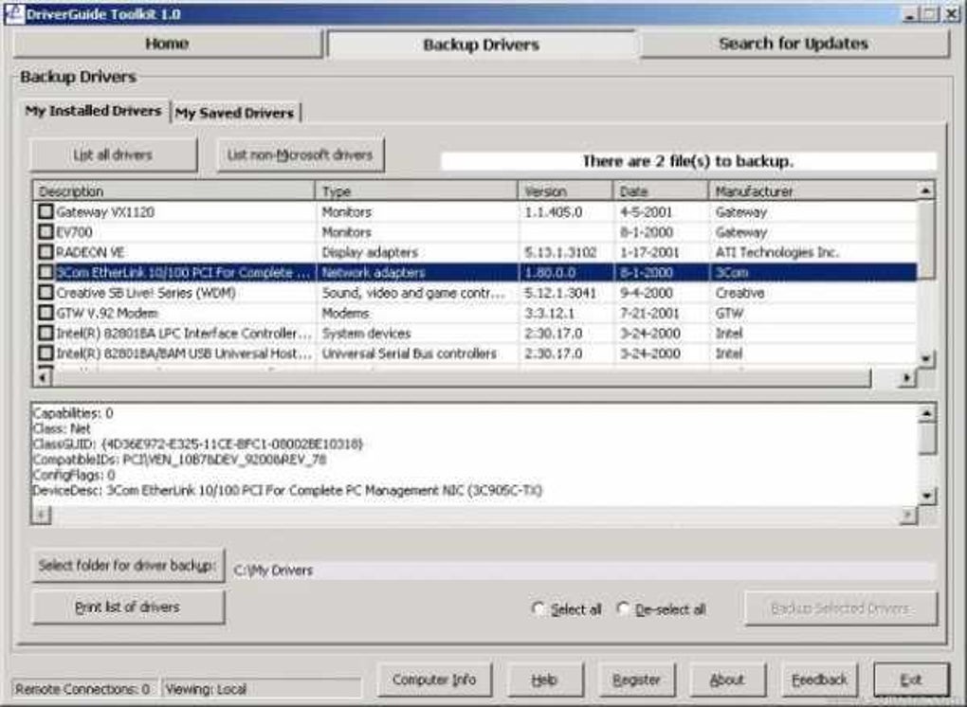Click the driver list vertical scrollbar thumb
Image resolution: width=967 pixels, height=707 pixels.
(x=925, y=239)
